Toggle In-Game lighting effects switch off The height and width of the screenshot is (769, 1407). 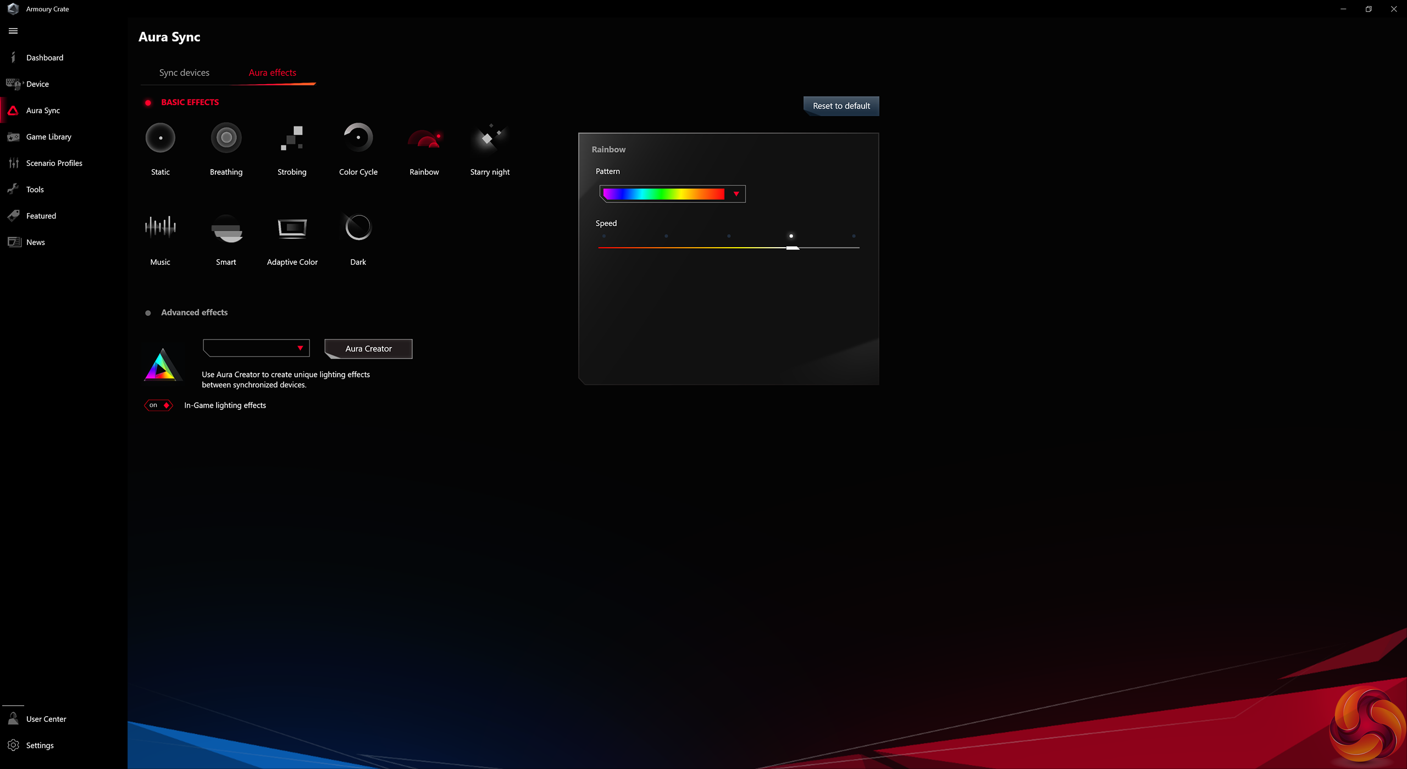click(158, 405)
